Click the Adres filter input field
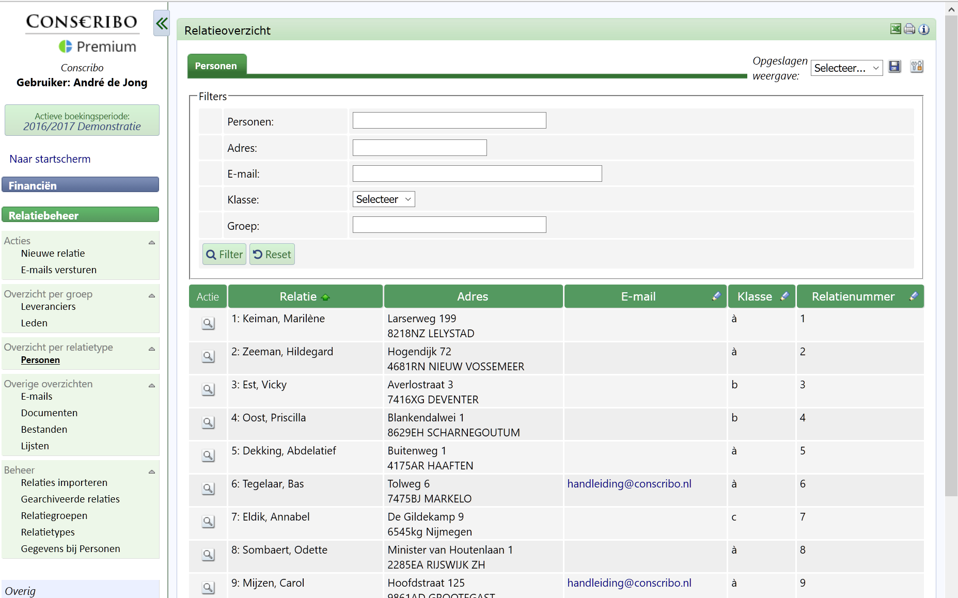This screenshot has width=958, height=598. pyautogui.click(x=419, y=148)
